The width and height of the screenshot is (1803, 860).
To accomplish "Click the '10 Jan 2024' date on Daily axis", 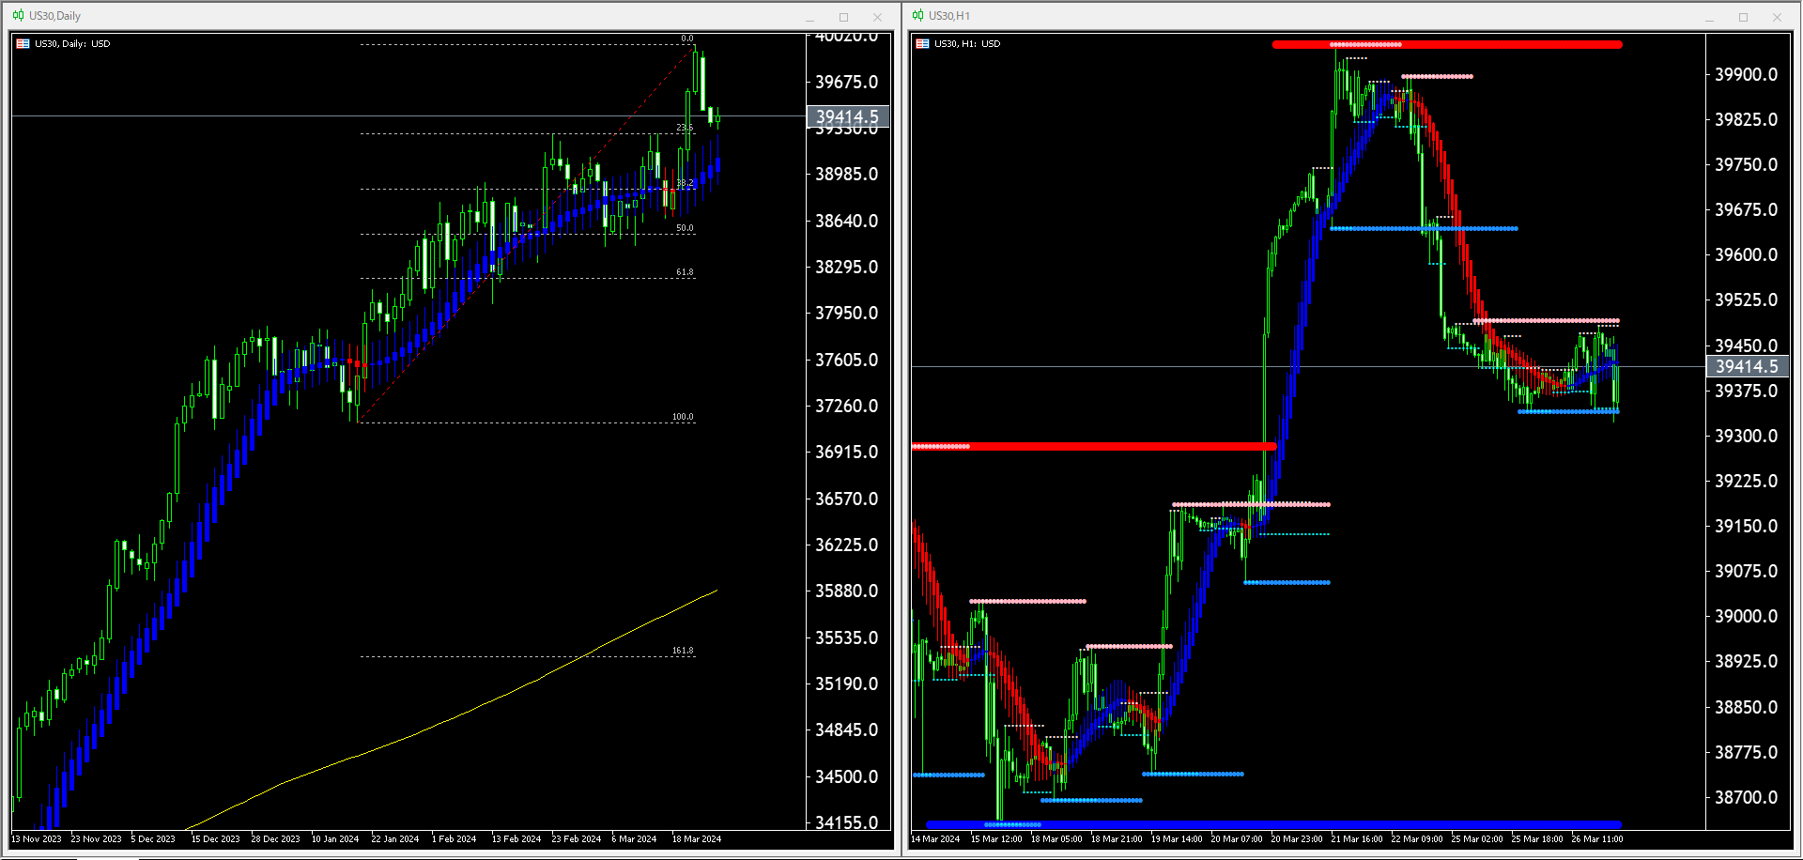I will tap(335, 839).
